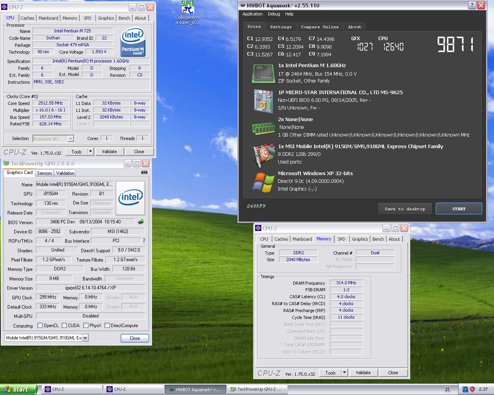Screen dimensions: 494x395
Task: Click the Windows start button
Action: [19, 389]
